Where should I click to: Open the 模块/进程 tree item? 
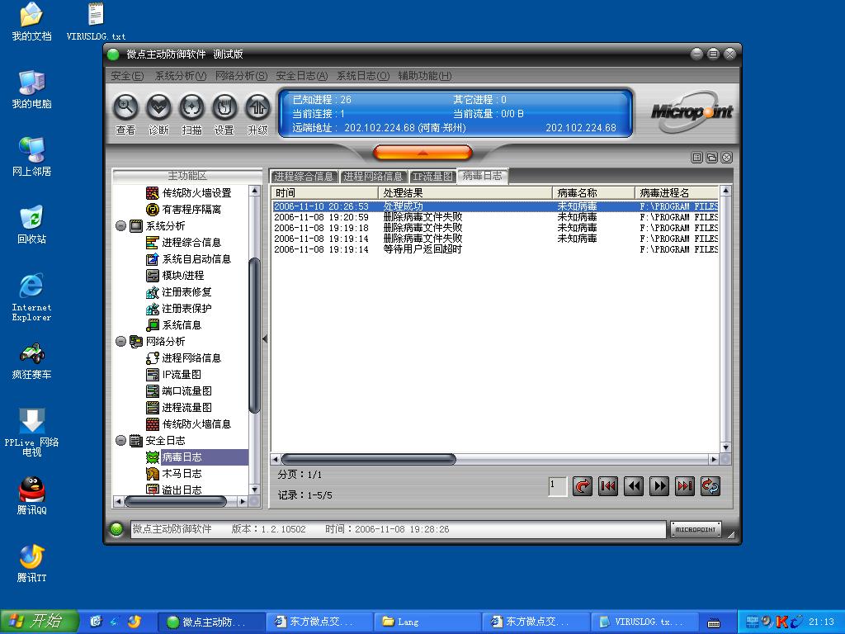175,276
